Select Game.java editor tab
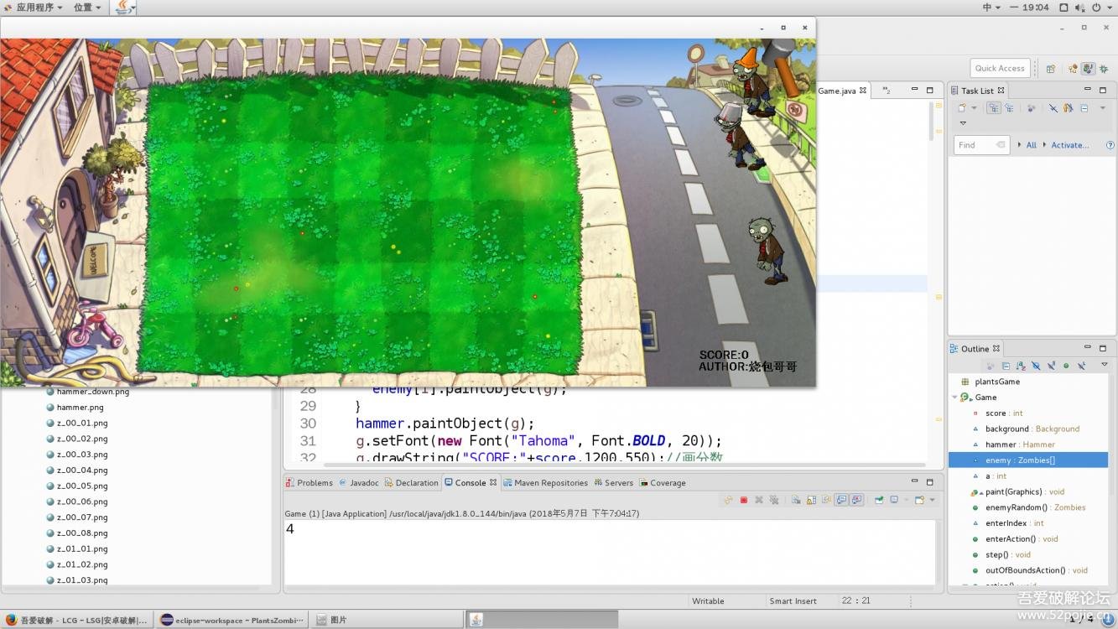Viewport: 1118px width, 629px height. click(x=841, y=90)
